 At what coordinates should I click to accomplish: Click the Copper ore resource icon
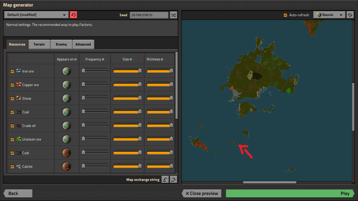pos(19,85)
